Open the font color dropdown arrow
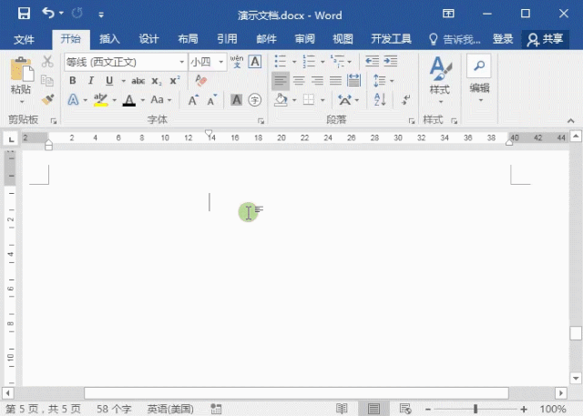Screen dimensions: 583x416 [143, 100]
